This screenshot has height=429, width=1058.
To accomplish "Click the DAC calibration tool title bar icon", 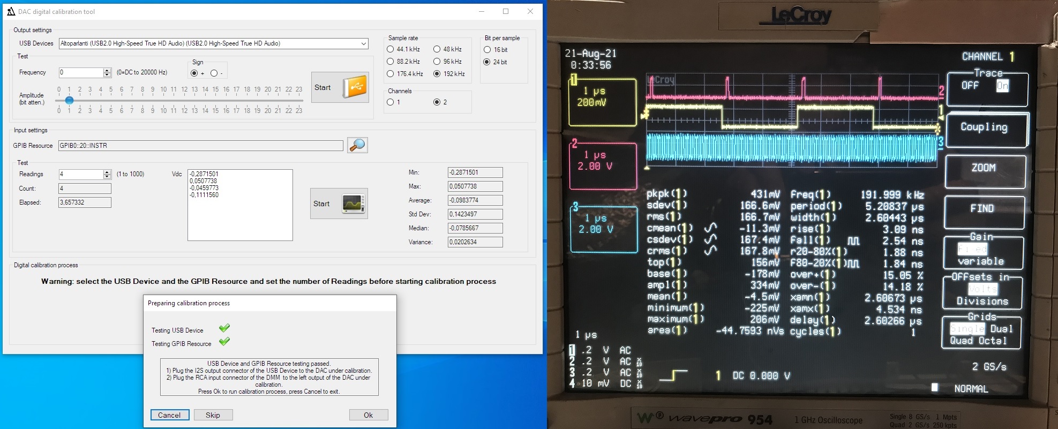I will pyautogui.click(x=11, y=11).
